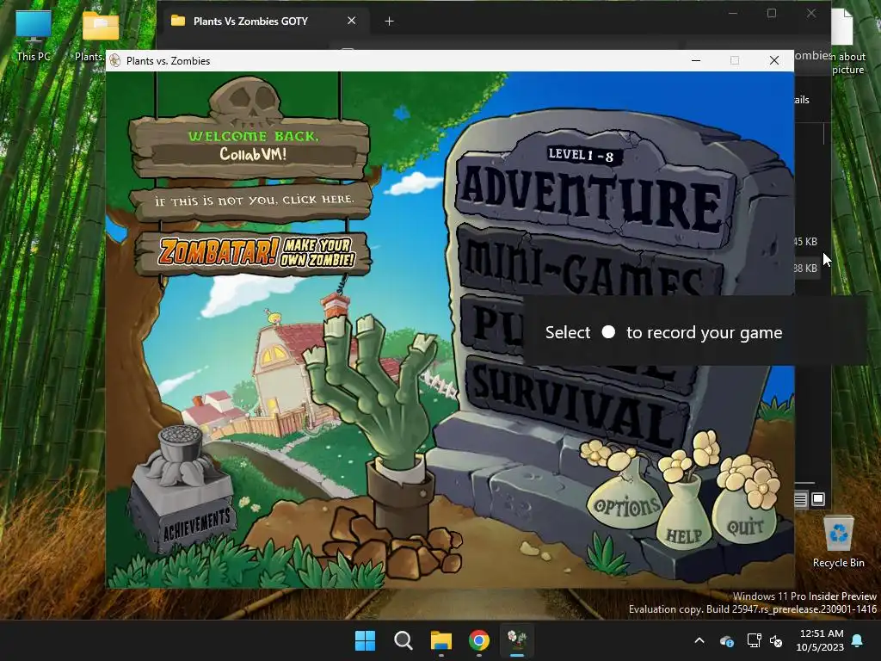881x661 pixels.
Task: Open the Recycle Bin desktop icon
Action: coord(838,541)
